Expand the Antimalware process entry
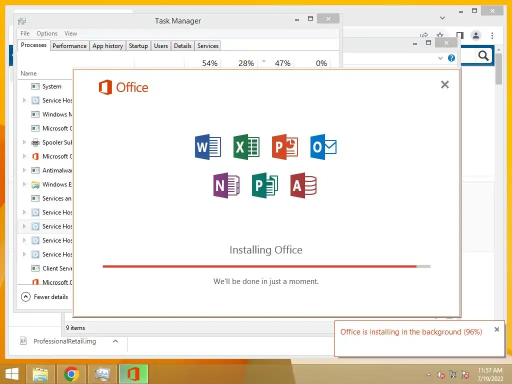The height and width of the screenshot is (384, 512). click(24, 170)
